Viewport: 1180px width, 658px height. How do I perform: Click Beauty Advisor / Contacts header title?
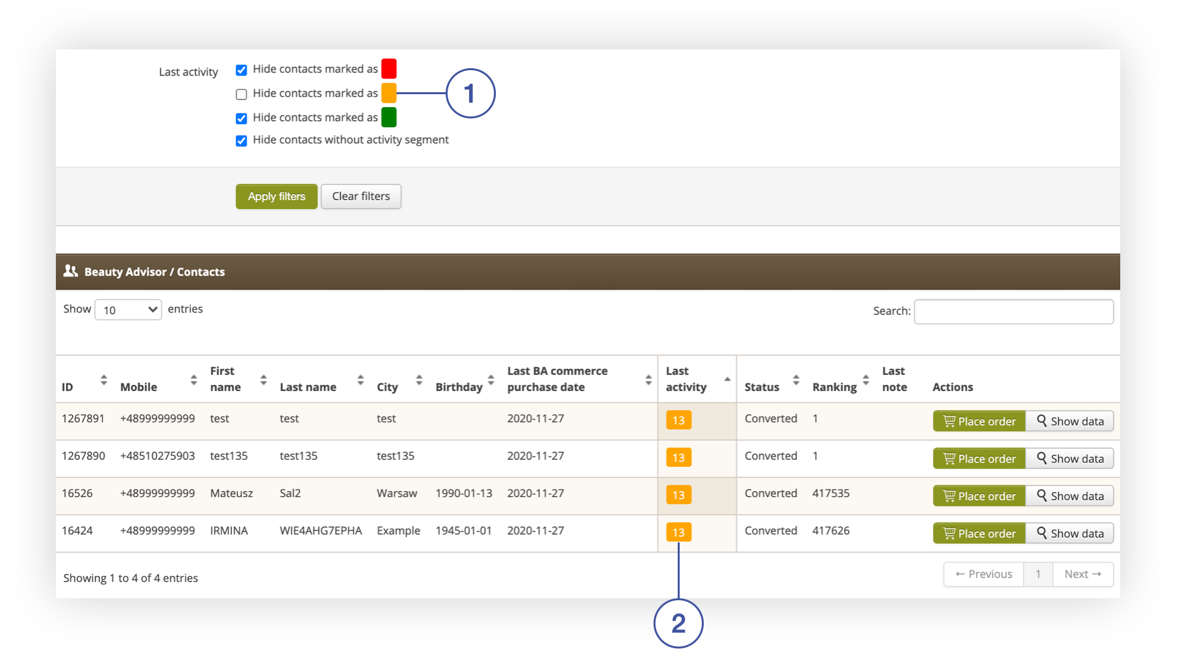(x=155, y=272)
